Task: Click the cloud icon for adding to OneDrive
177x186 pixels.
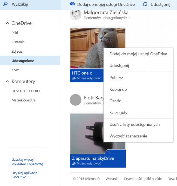Action: 72,4
